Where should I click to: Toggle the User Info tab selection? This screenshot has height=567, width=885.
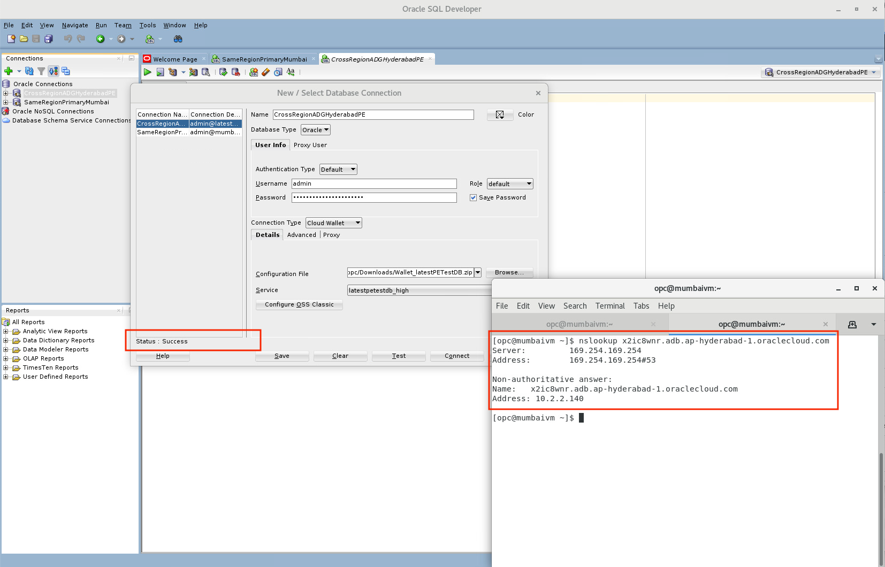tap(270, 144)
